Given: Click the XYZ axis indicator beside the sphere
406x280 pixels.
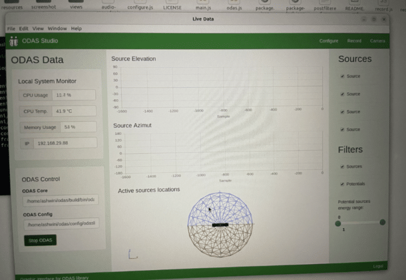Looking at the screenshot, I should [132, 254].
